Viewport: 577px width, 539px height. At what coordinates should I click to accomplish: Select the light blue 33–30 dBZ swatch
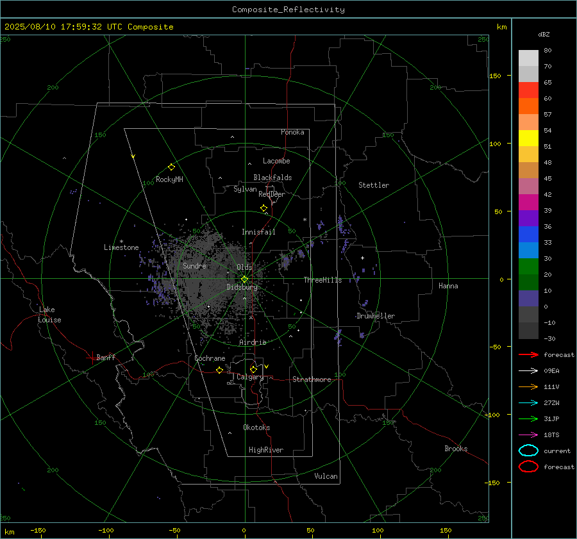pyautogui.click(x=528, y=250)
